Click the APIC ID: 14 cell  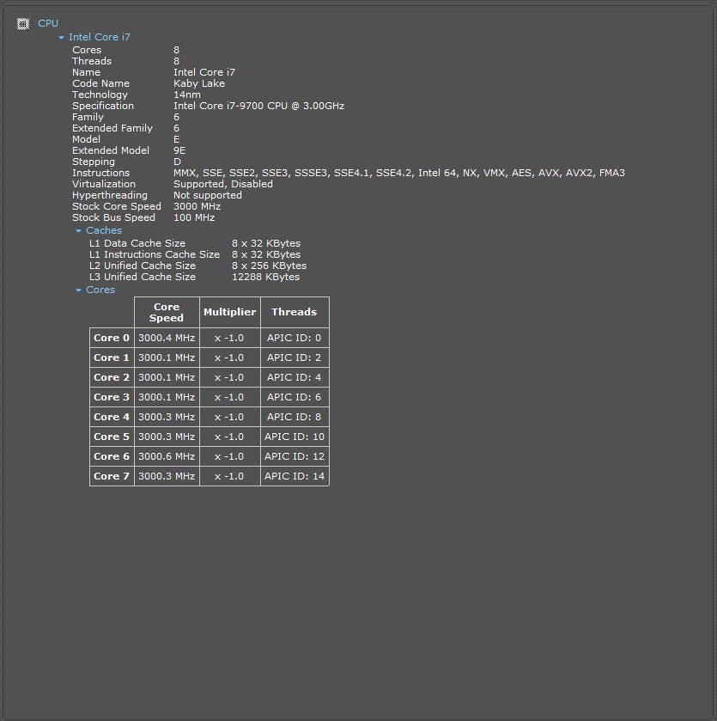[x=295, y=476]
